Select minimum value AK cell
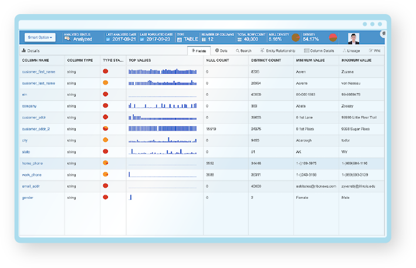The width and height of the screenshot is (416, 268). click(x=299, y=152)
